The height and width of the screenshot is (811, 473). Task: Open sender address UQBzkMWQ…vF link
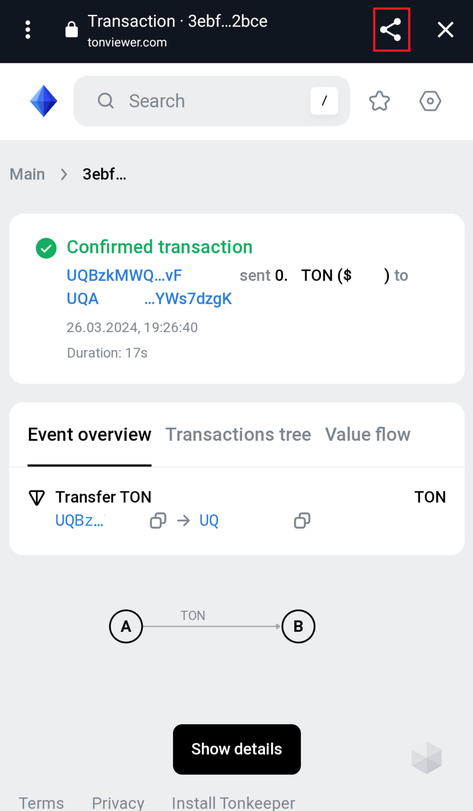[x=124, y=275]
